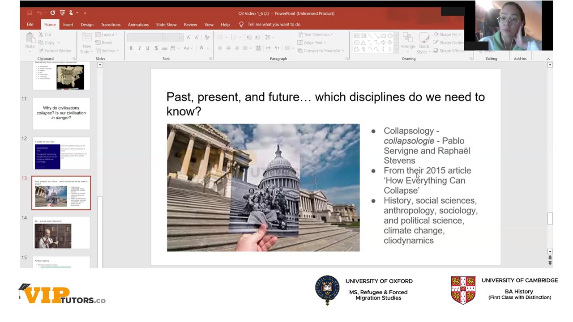The width and height of the screenshot is (573, 322).
Task: Click the Convert to SmartArt button
Action: click(x=320, y=51)
